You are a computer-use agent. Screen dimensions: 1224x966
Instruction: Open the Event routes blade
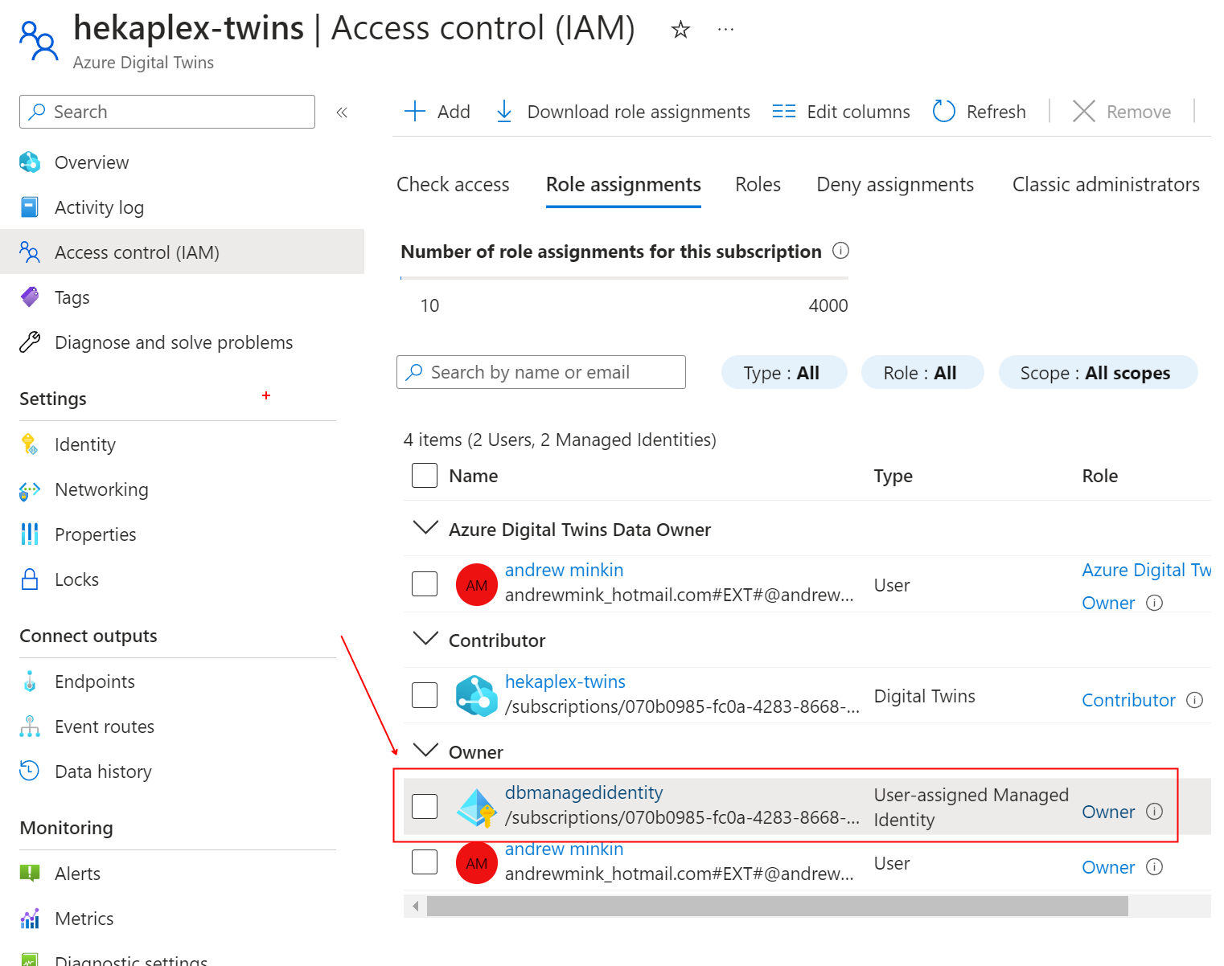point(105,726)
